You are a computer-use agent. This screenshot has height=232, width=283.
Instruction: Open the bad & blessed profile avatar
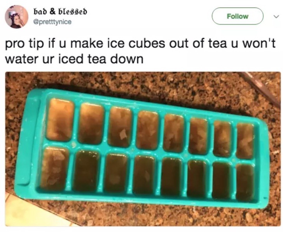click(x=16, y=17)
